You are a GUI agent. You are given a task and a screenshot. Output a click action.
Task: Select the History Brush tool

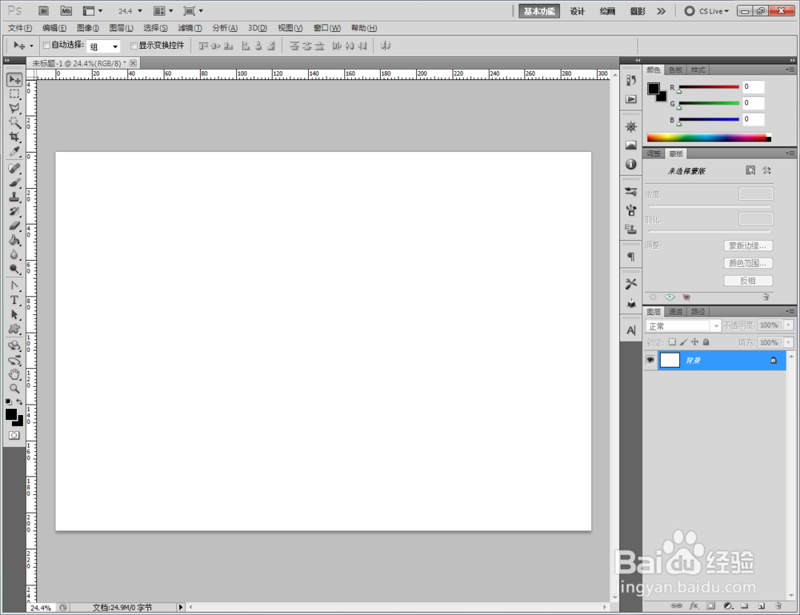point(14,211)
